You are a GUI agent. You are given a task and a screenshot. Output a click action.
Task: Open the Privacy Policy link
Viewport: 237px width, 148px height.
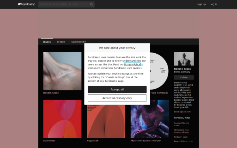click(x=132, y=64)
